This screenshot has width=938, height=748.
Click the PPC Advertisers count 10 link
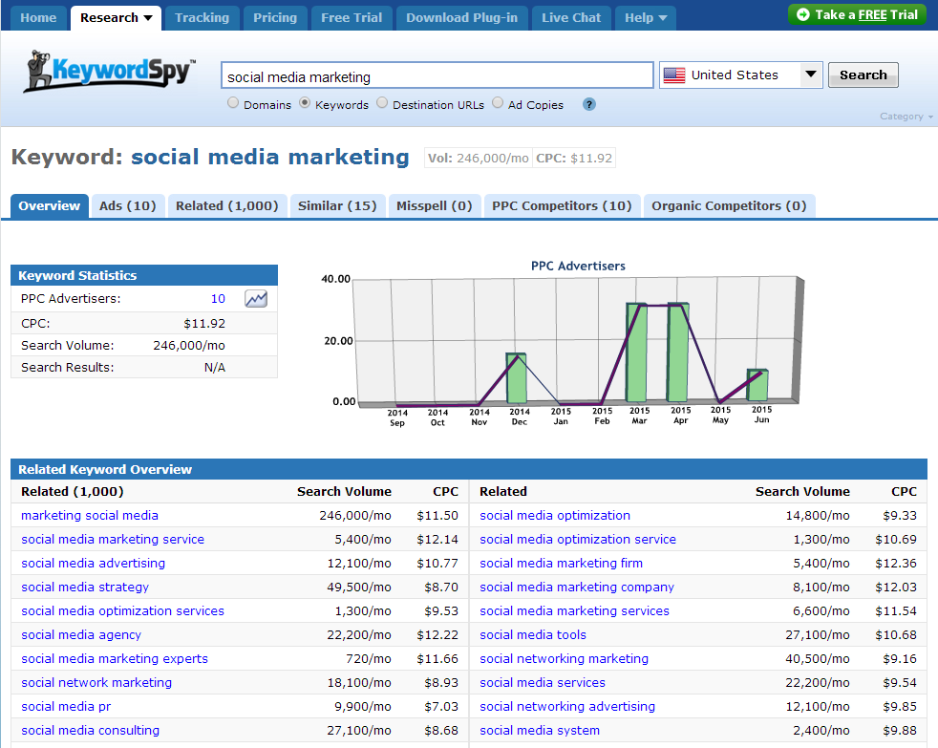219,299
